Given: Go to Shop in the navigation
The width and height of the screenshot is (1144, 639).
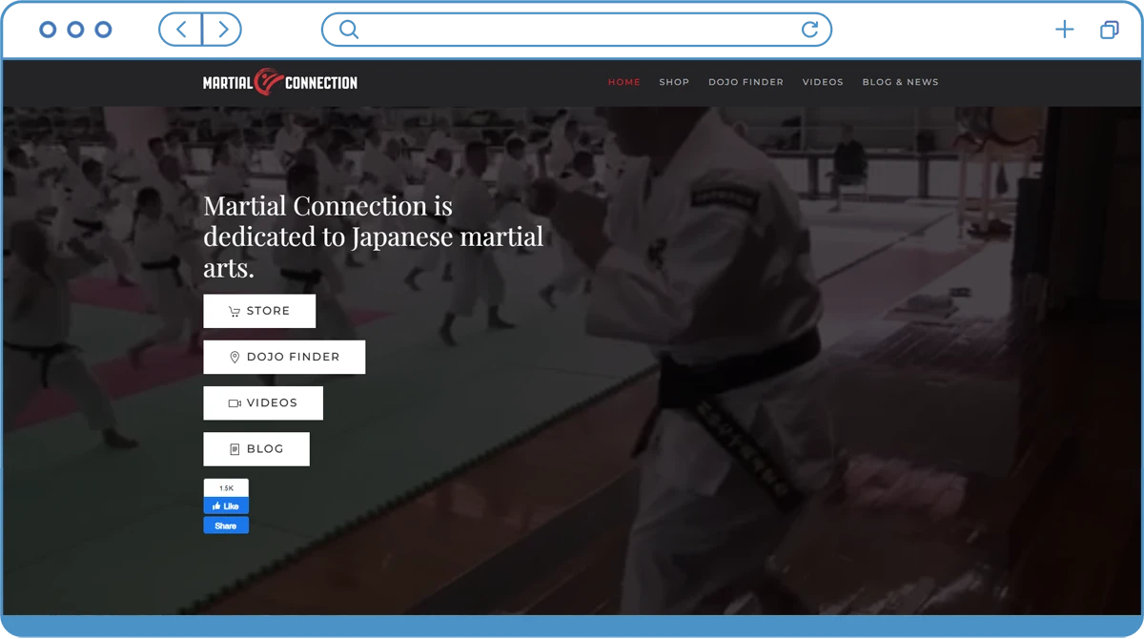Looking at the screenshot, I should [674, 82].
